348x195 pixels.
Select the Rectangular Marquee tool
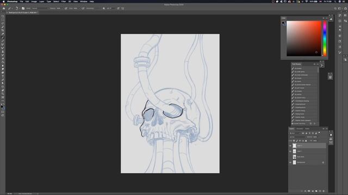coord(3,19)
